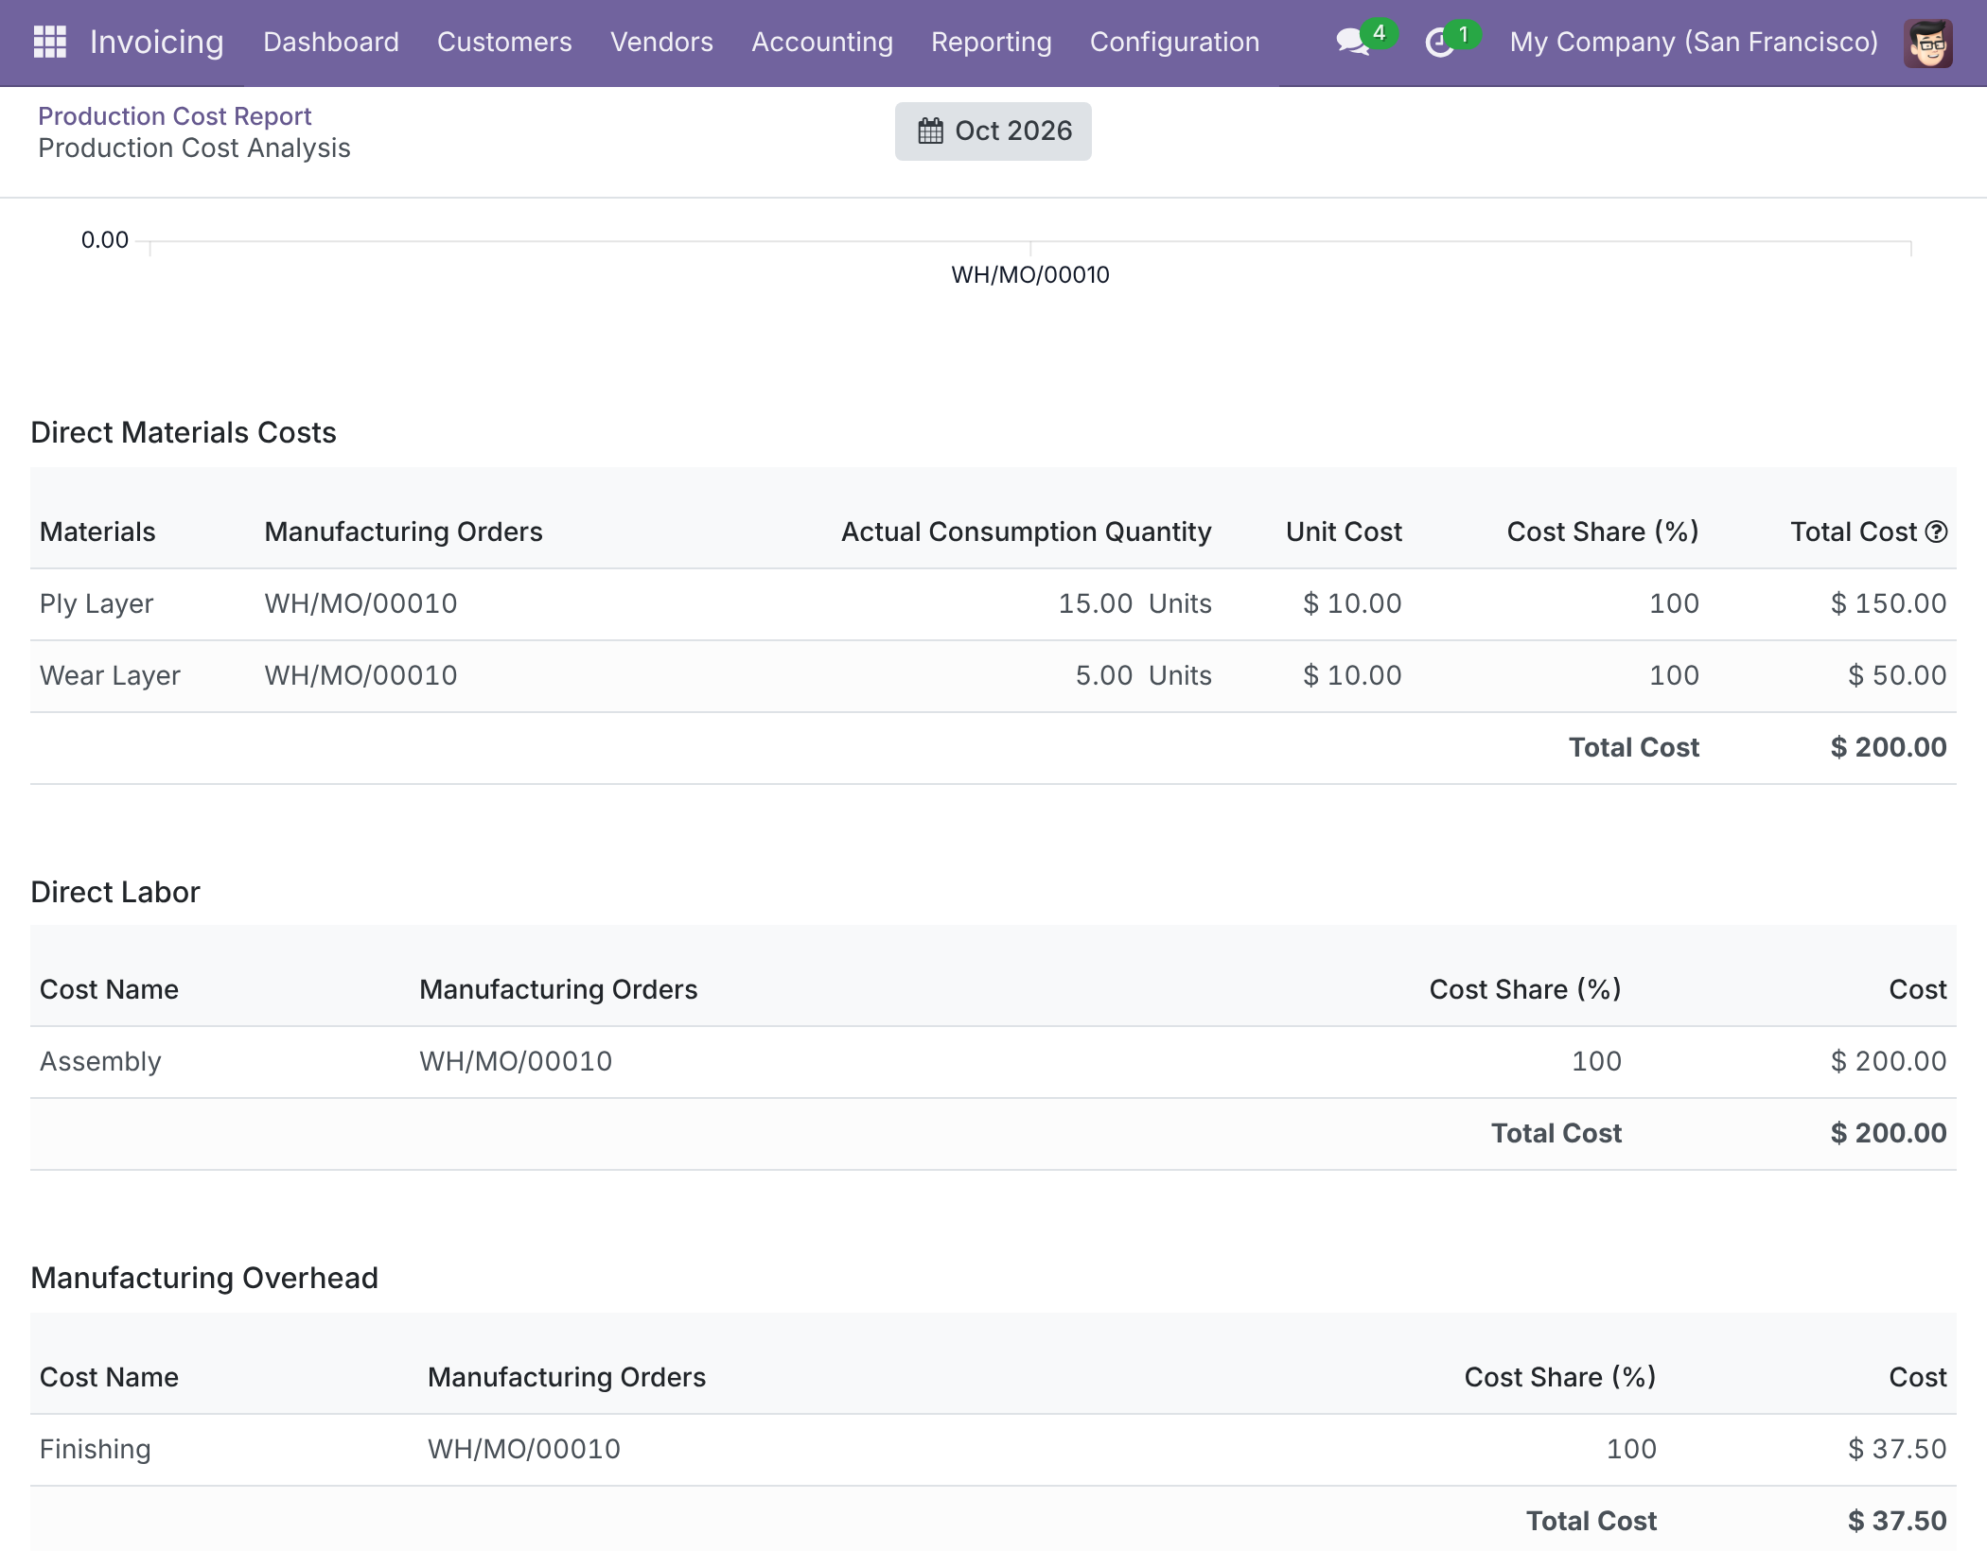
Task: Click the Manufacturing Overhead Total Cost label
Action: click(1591, 1521)
